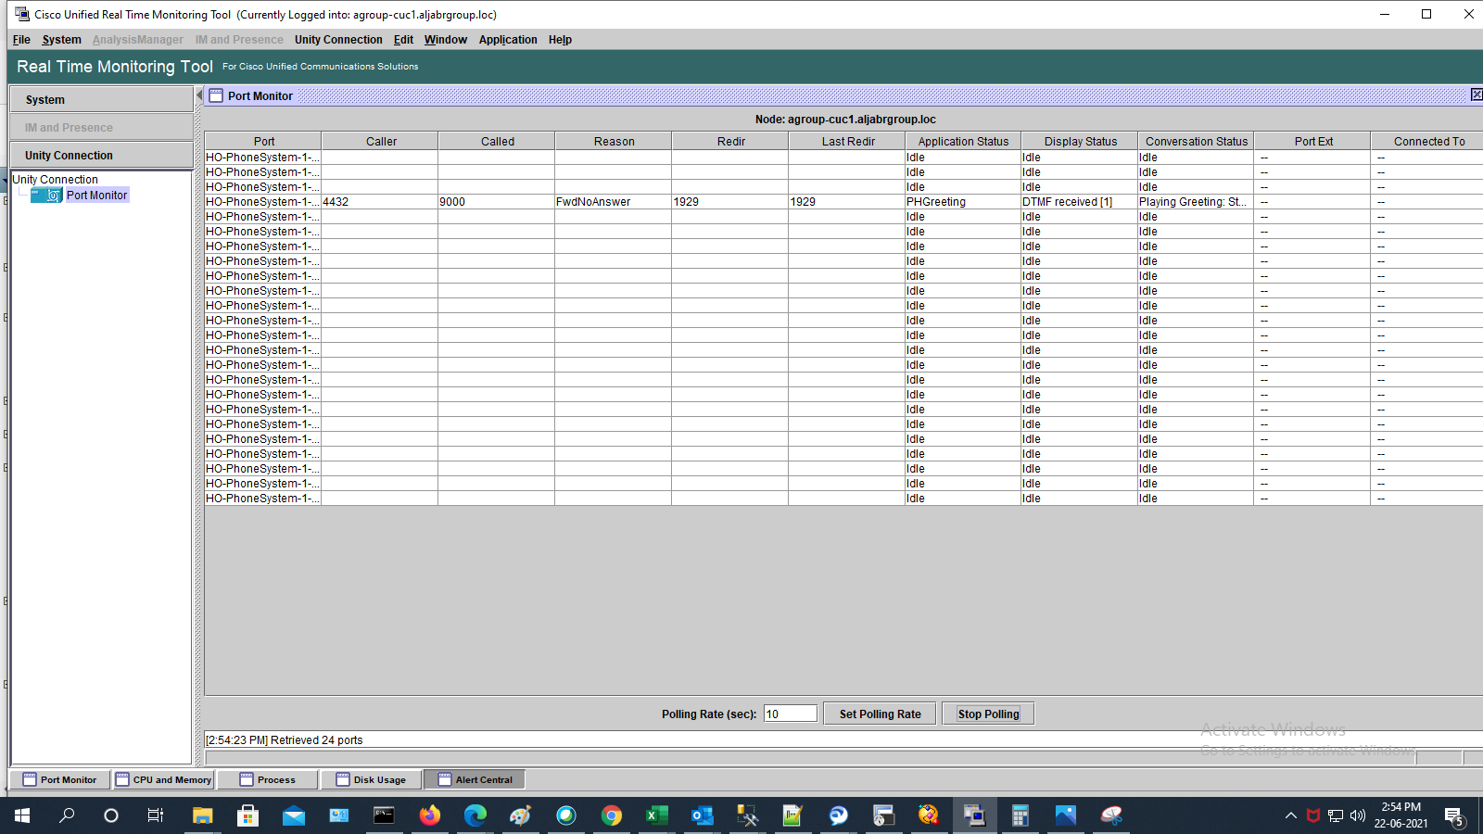Click the Port Monitor panel window icon
1483x834 pixels.
click(x=216, y=95)
